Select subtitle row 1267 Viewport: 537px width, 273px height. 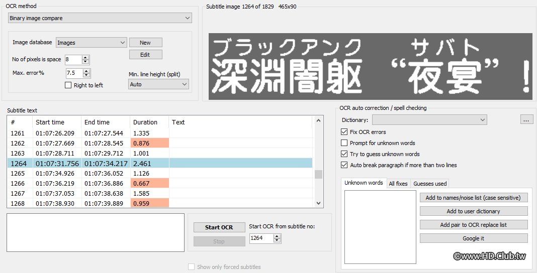point(159,193)
